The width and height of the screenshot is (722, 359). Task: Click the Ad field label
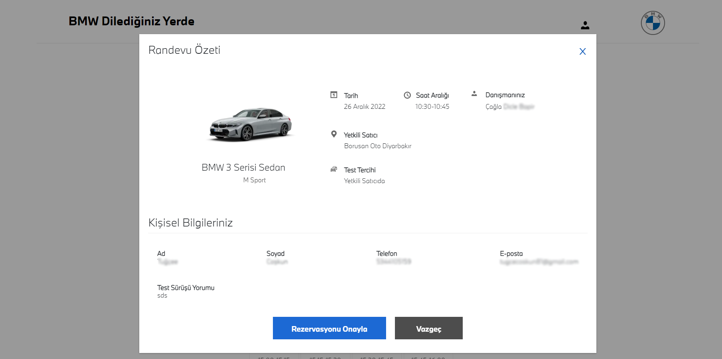(161, 253)
